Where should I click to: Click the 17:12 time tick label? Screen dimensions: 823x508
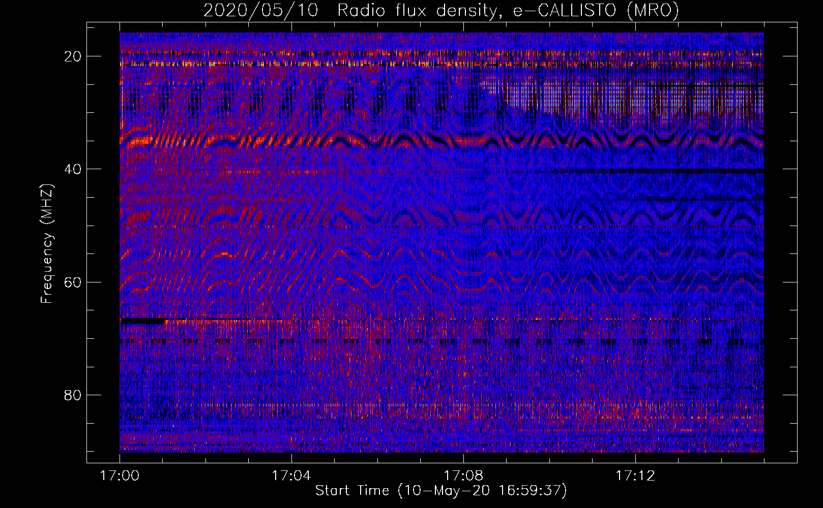[635, 476]
